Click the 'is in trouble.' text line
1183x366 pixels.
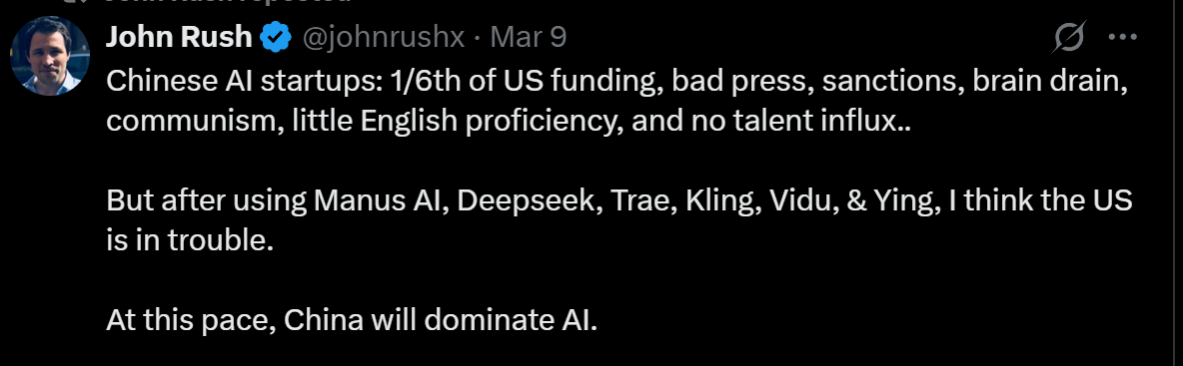pyautogui.click(x=189, y=241)
